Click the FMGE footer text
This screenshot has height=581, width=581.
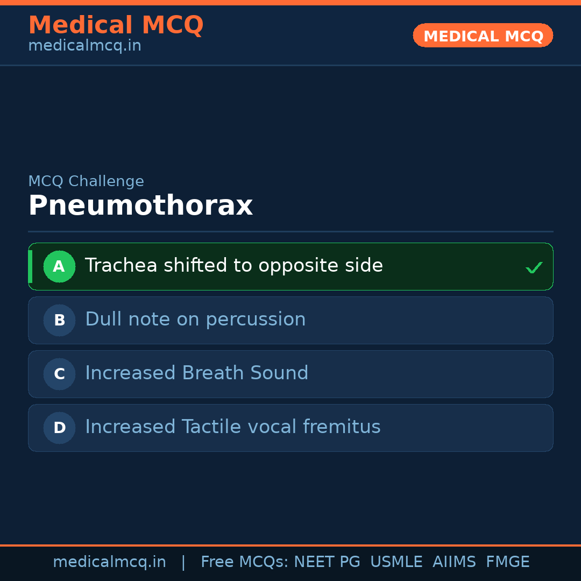tap(507, 562)
